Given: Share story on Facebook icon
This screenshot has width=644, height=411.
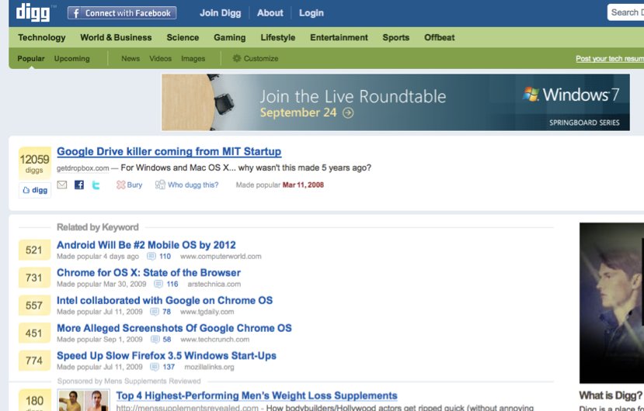Looking at the screenshot, I should click(79, 185).
